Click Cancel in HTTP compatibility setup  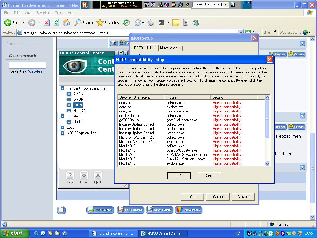[210, 176]
